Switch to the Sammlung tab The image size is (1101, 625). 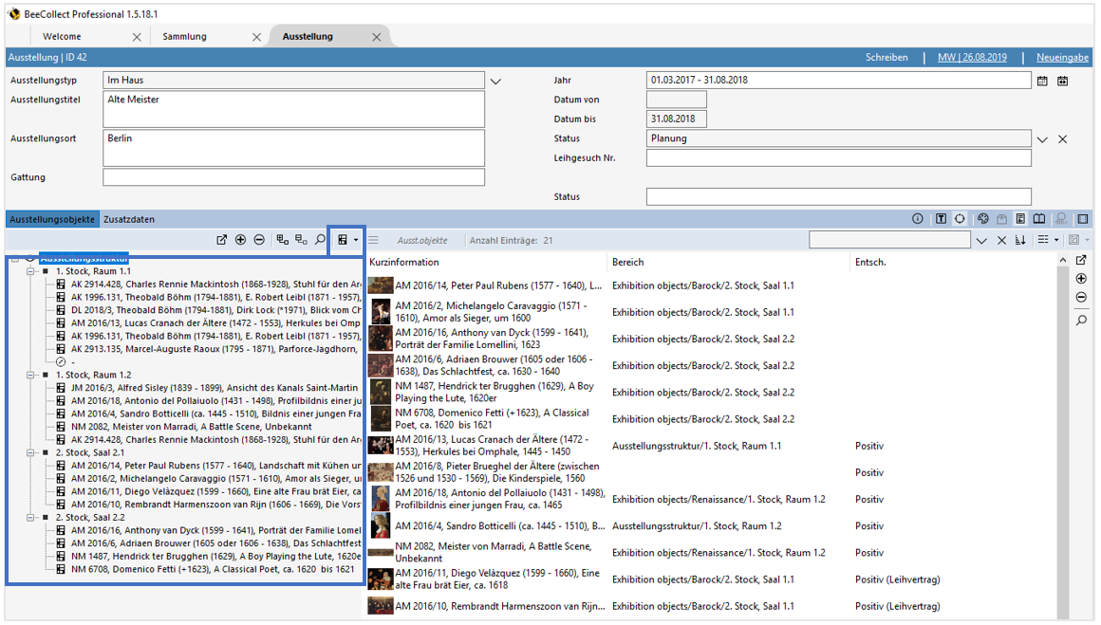[184, 37]
